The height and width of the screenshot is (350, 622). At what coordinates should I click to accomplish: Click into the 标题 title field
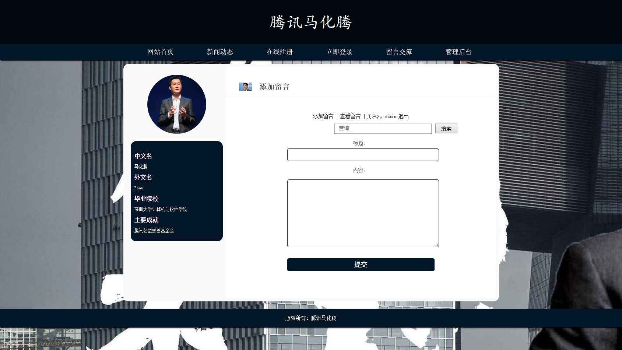(363, 155)
